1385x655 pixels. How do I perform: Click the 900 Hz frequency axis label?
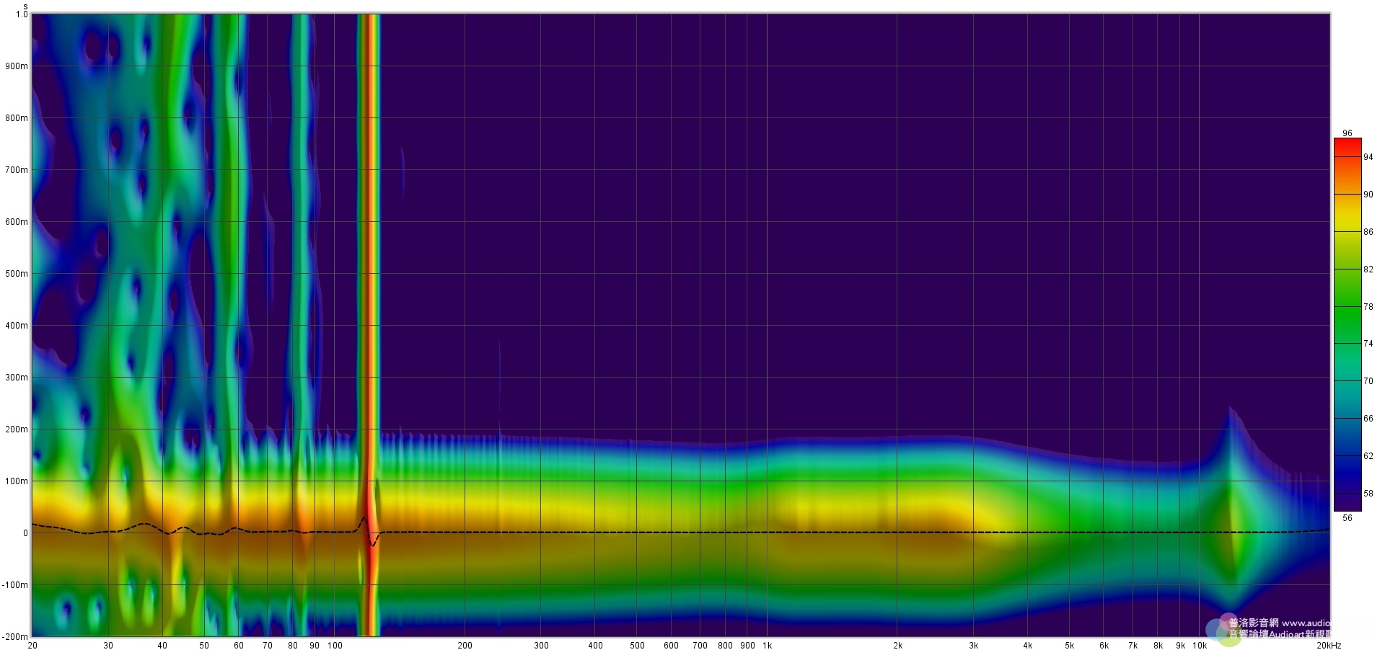click(747, 646)
